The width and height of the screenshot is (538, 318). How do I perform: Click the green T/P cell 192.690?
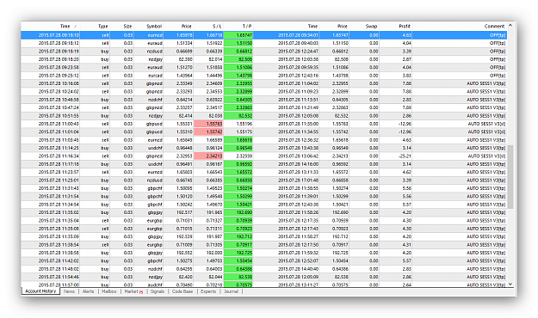coord(238,212)
